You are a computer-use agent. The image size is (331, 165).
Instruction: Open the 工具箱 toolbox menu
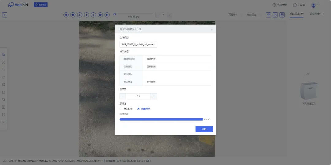299,5
